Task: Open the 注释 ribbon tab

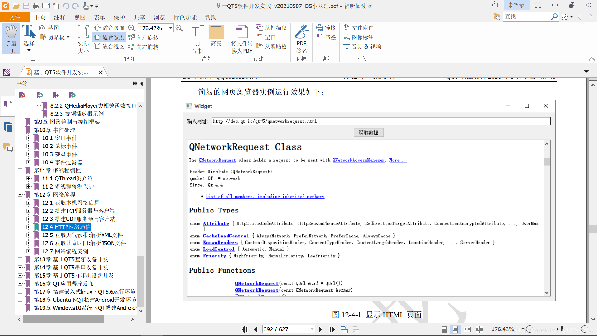Action: (59, 17)
